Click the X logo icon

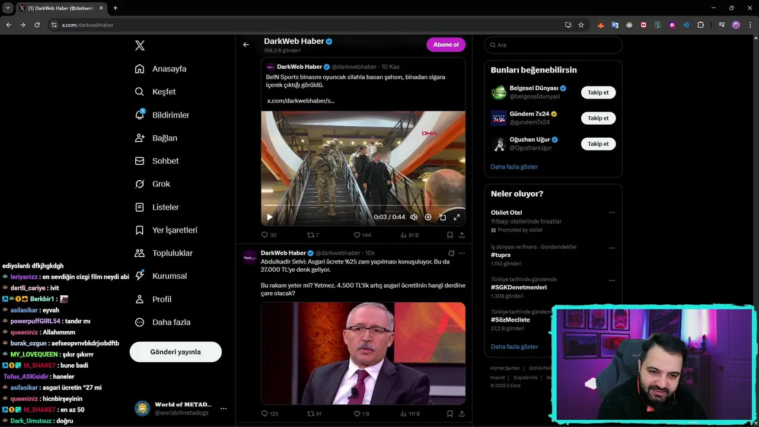click(140, 46)
